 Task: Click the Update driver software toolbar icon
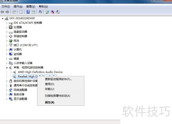pos(47,12)
